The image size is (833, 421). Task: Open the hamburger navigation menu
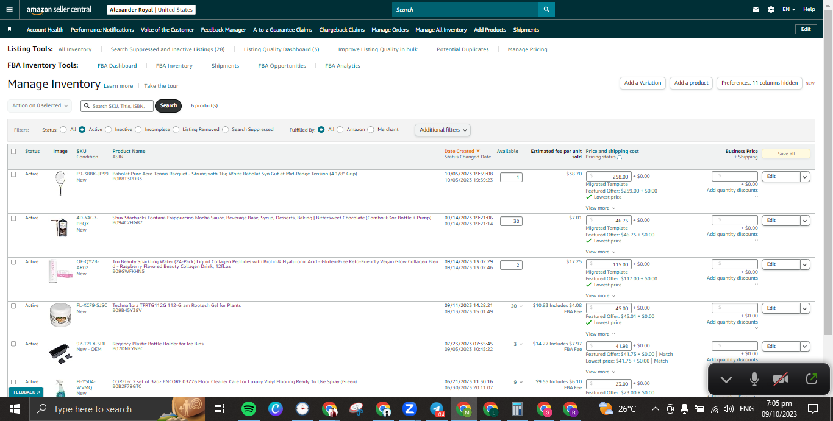click(x=9, y=9)
